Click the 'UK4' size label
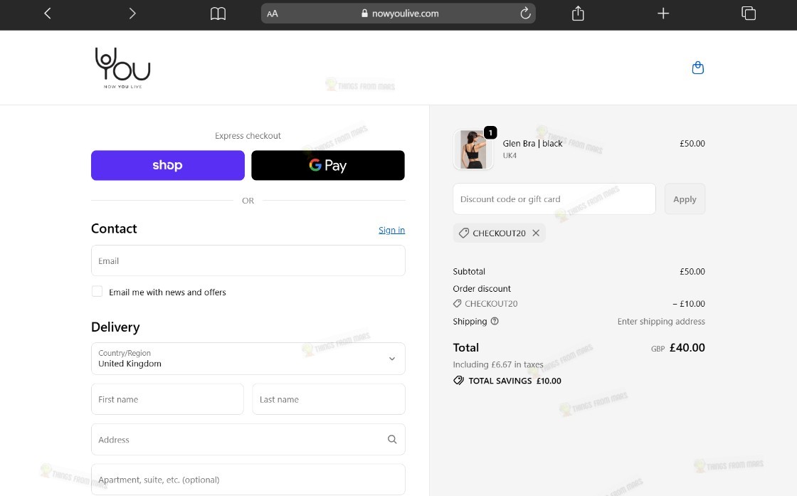This screenshot has height=496, width=797. (x=510, y=156)
